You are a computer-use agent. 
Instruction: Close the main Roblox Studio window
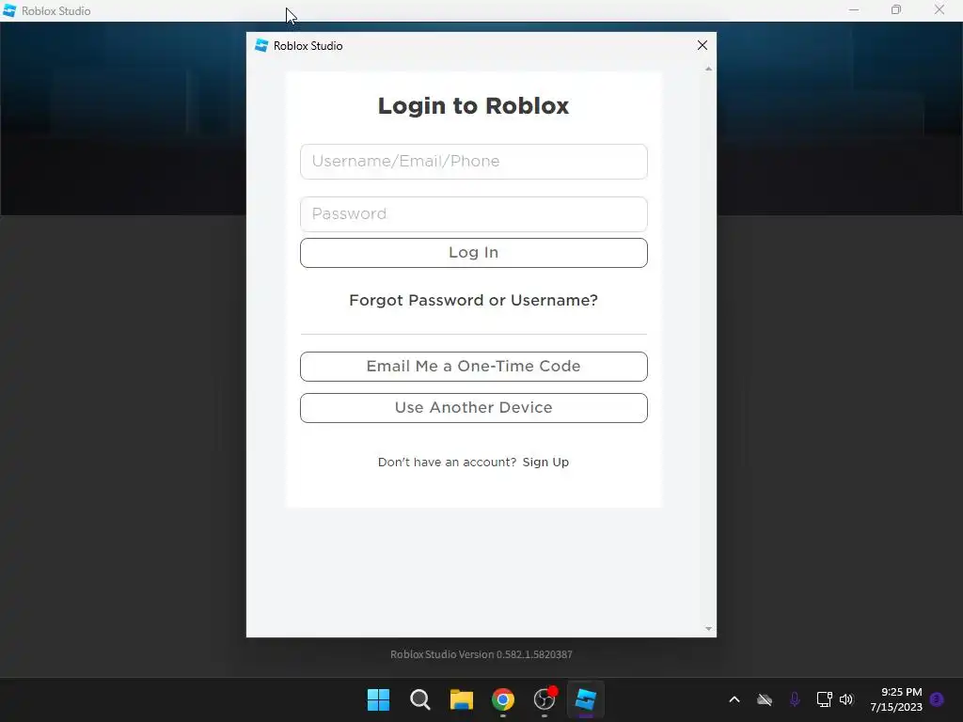click(x=939, y=10)
